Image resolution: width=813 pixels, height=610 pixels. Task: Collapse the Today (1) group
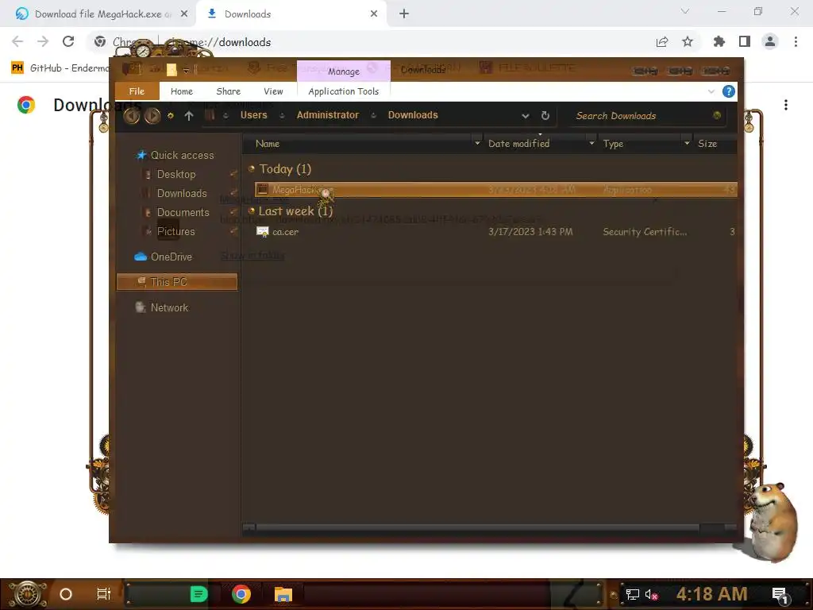252,168
